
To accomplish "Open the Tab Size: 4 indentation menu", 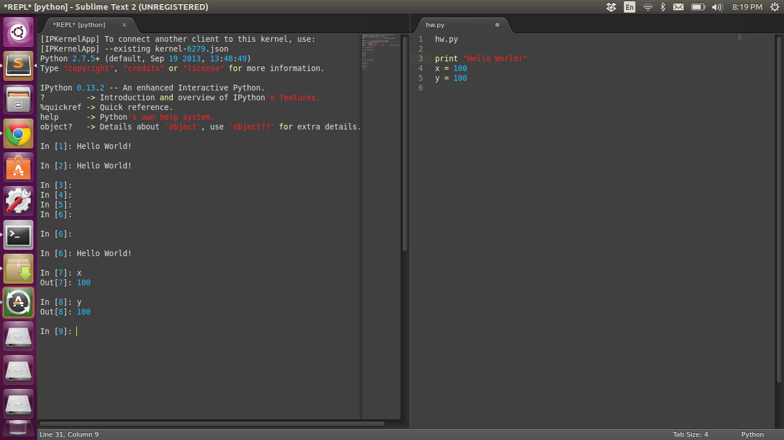I will pyautogui.click(x=690, y=434).
